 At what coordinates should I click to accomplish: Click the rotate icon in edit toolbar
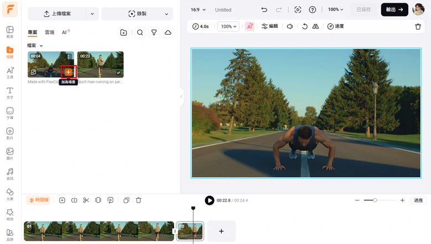(304, 26)
